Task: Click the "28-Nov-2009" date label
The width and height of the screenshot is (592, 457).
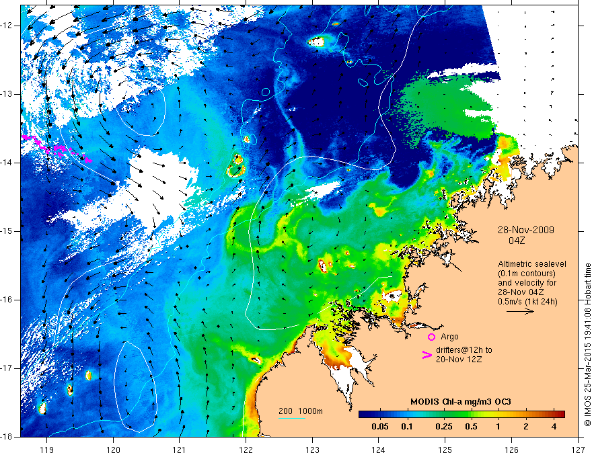Action: pyautogui.click(x=525, y=230)
